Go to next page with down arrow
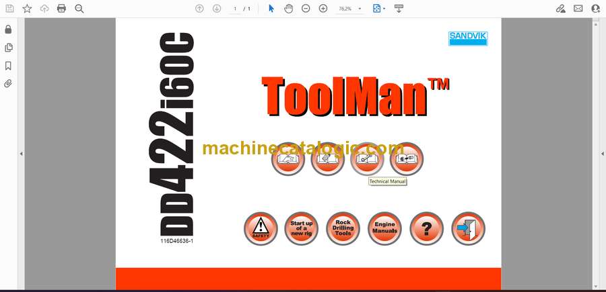This screenshot has height=292, width=606. pyautogui.click(x=217, y=9)
